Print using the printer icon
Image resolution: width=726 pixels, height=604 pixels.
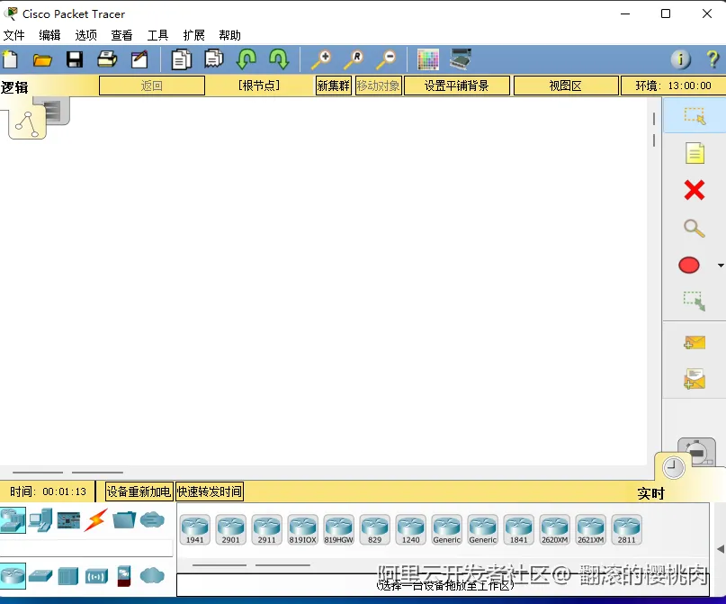tap(107, 59)
